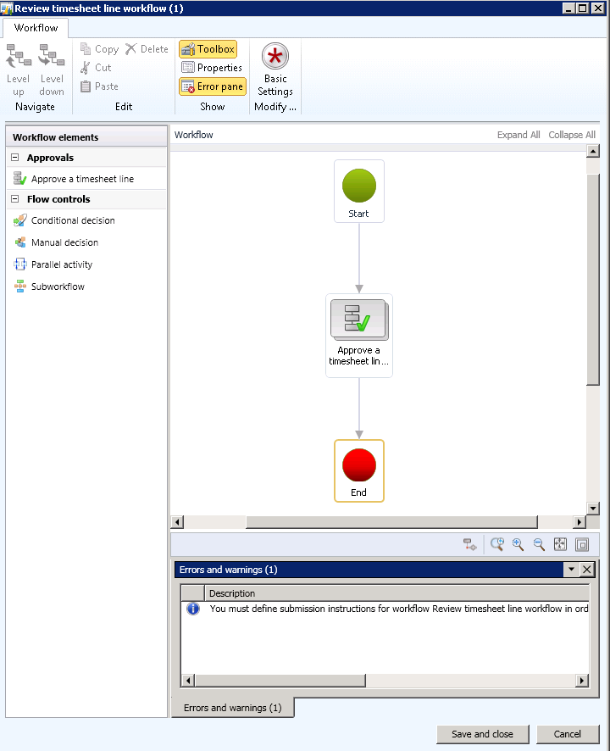Click the Start node on canvas

point(358,191)
